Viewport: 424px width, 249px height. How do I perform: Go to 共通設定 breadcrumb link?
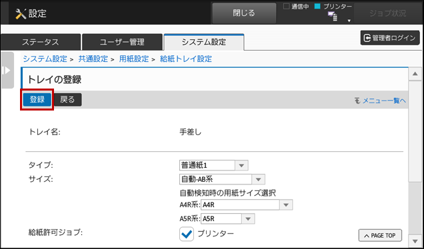[93, 59]
